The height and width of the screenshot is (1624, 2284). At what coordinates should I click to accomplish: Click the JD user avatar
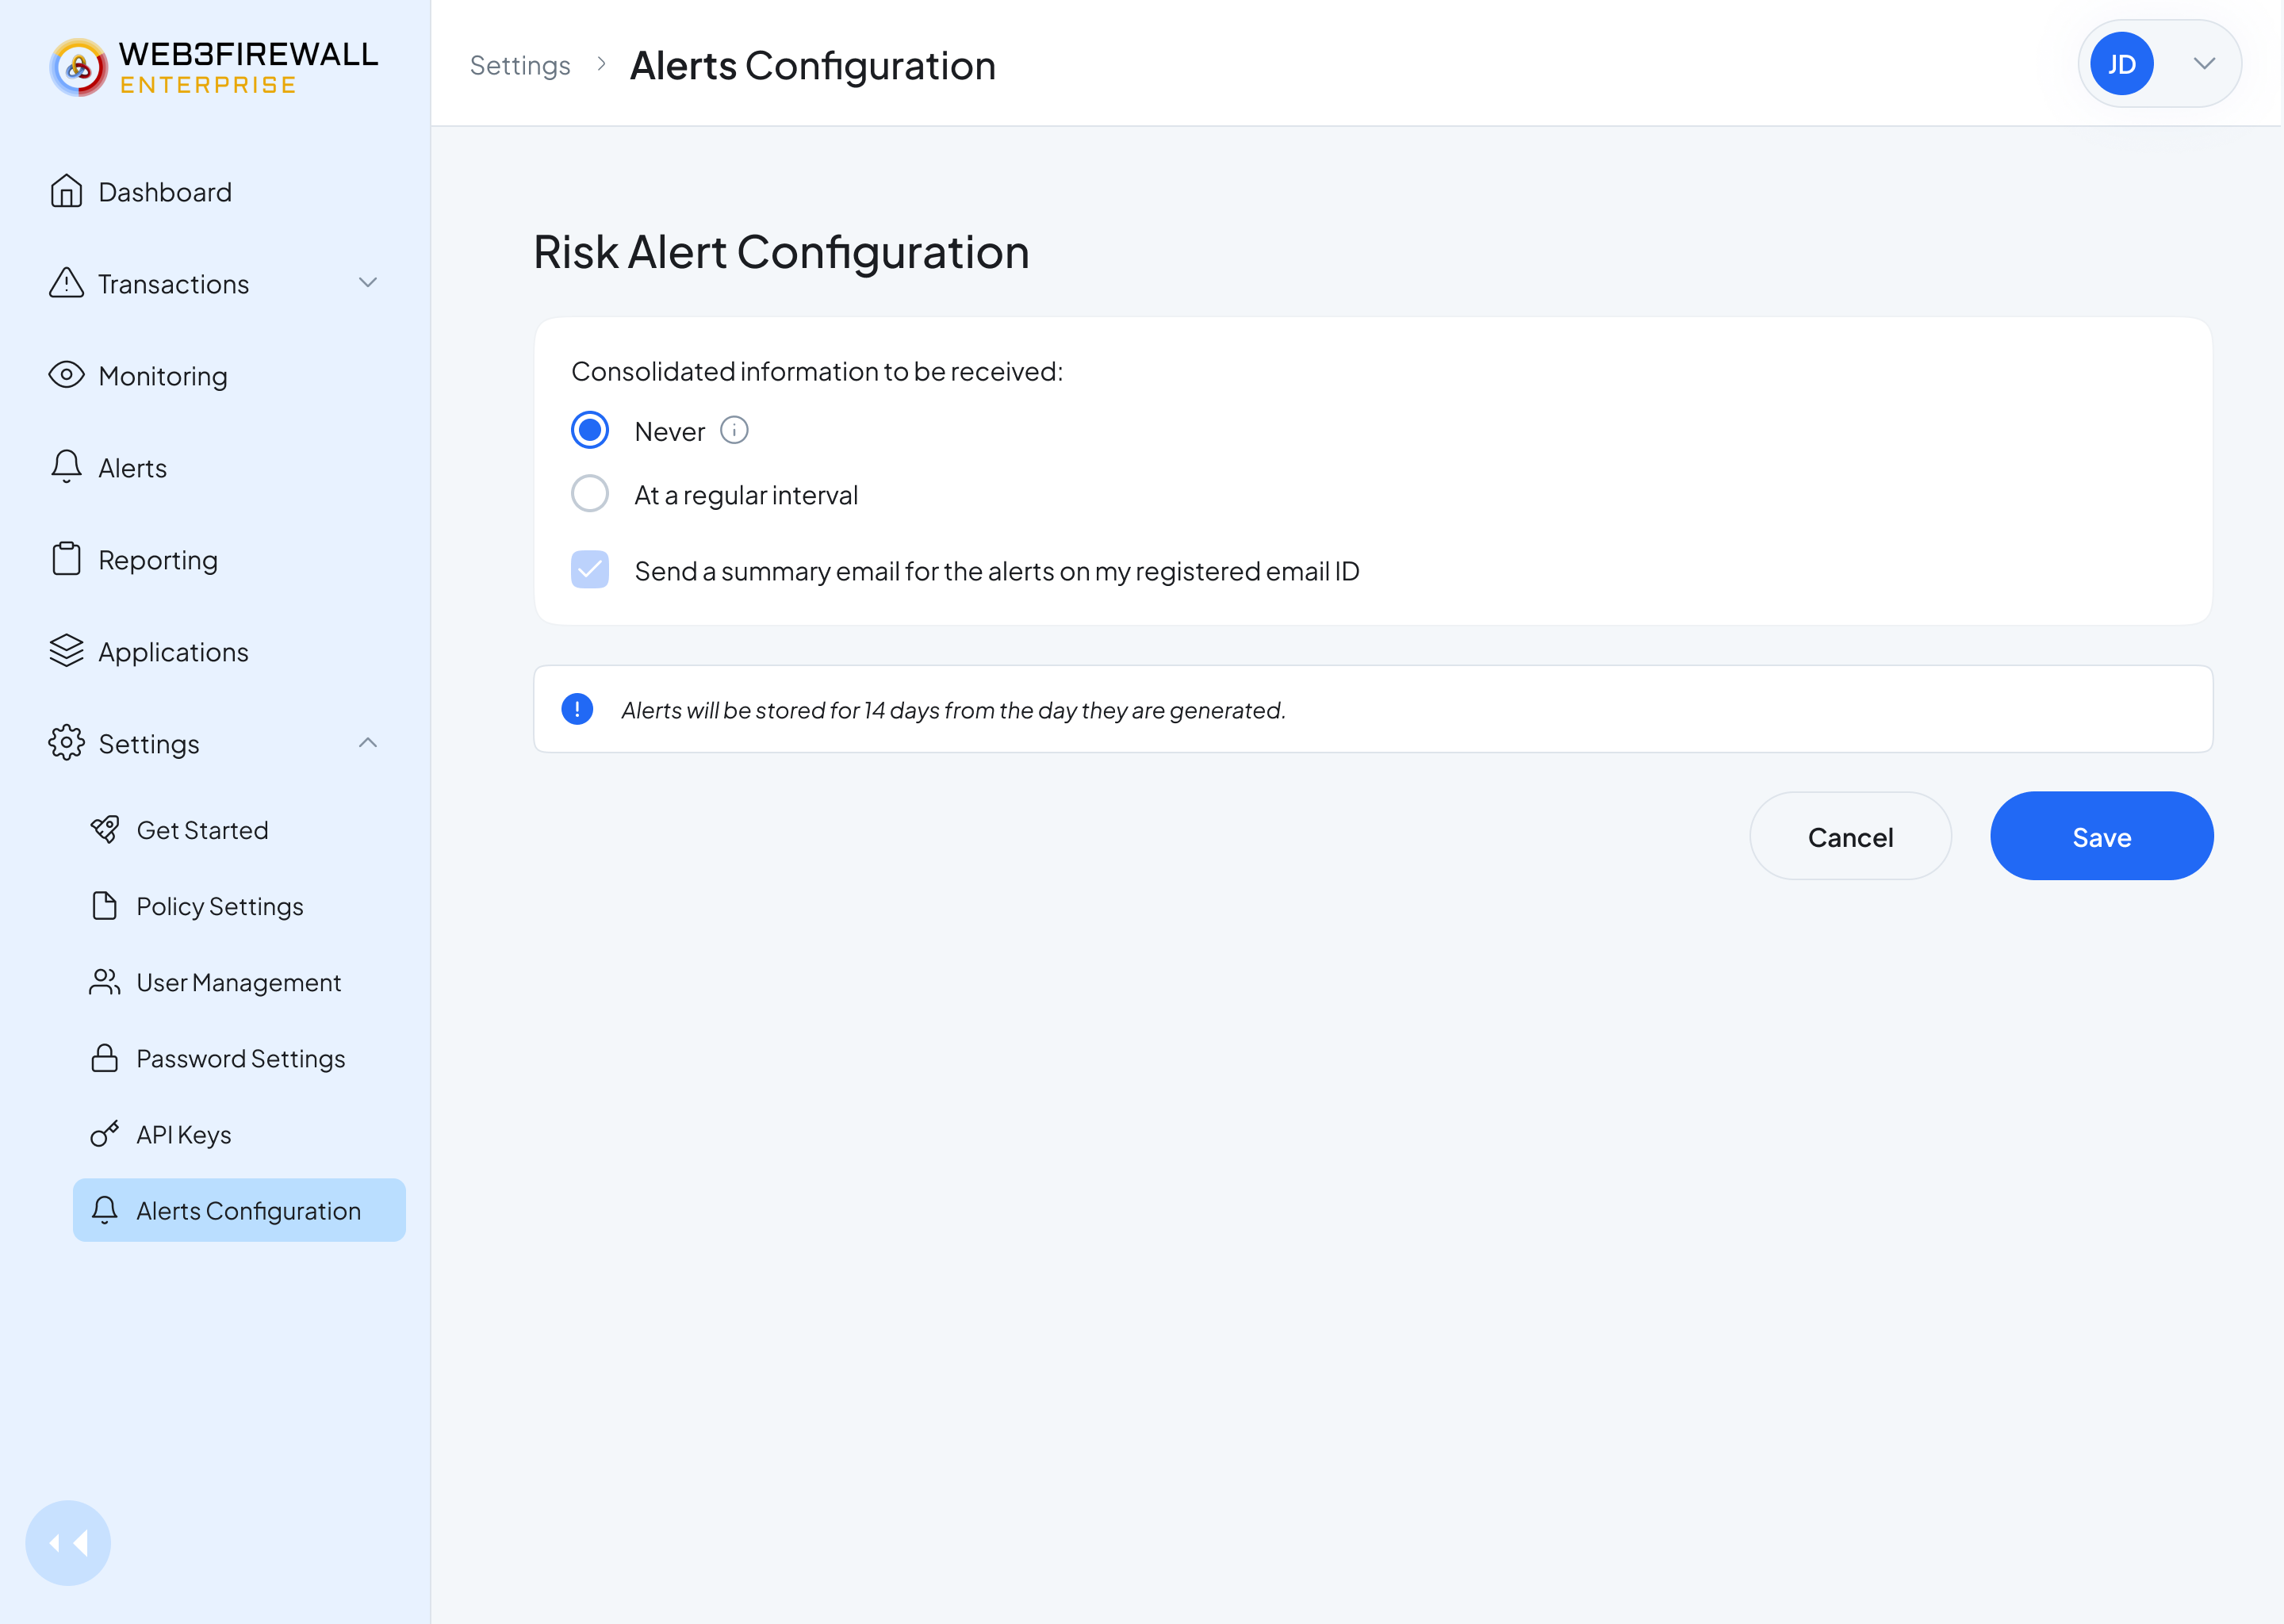click(2121, 64)
